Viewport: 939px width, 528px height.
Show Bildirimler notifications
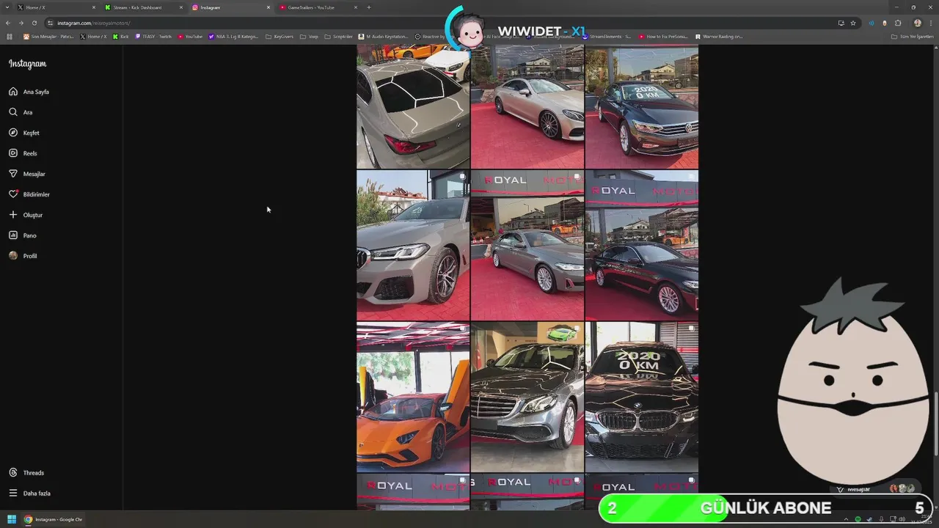click(x=29, y=194)
